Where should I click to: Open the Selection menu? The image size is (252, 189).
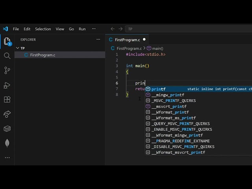43,29
